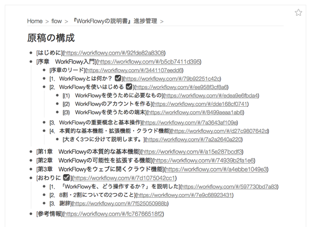Star this page with the star icon
Viewport: 314px width, 227px height.
click(298, 13)
